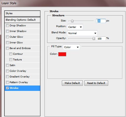Click the Opacity percentage input field
The image size is (126, 117).
coord(101,38)
